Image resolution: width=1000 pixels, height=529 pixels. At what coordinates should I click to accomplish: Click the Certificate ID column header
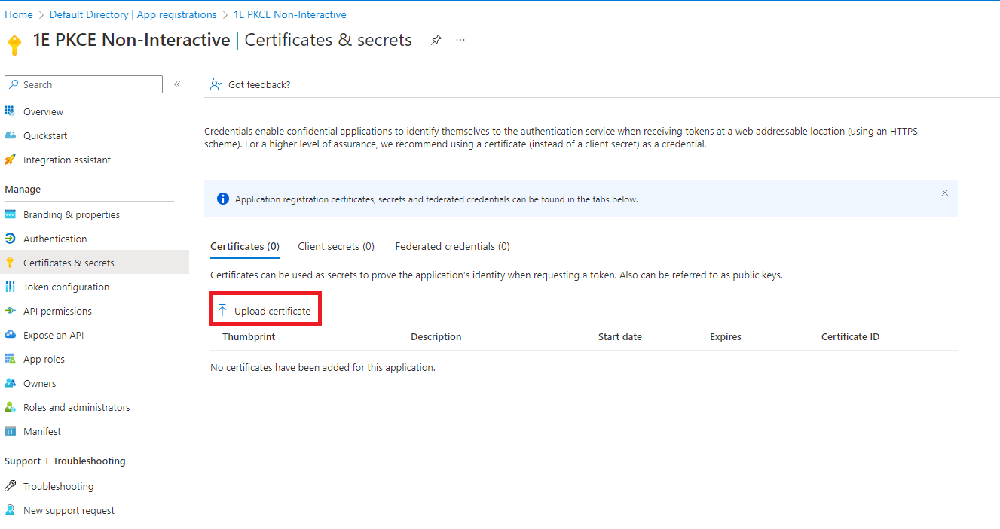coord(850,336)
